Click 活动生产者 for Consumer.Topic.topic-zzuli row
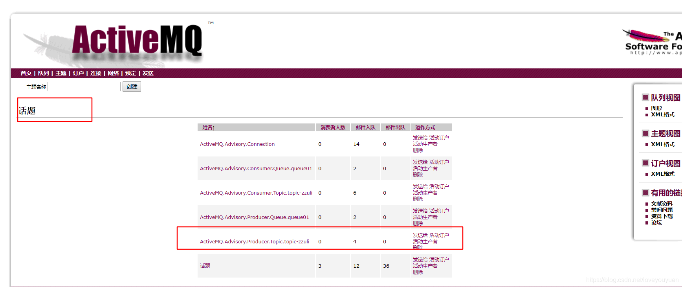 [425, 193]
